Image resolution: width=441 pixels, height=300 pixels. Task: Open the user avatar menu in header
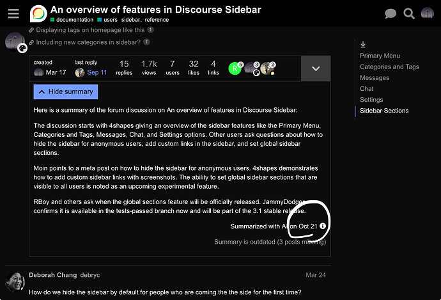[x=427, y=13]
